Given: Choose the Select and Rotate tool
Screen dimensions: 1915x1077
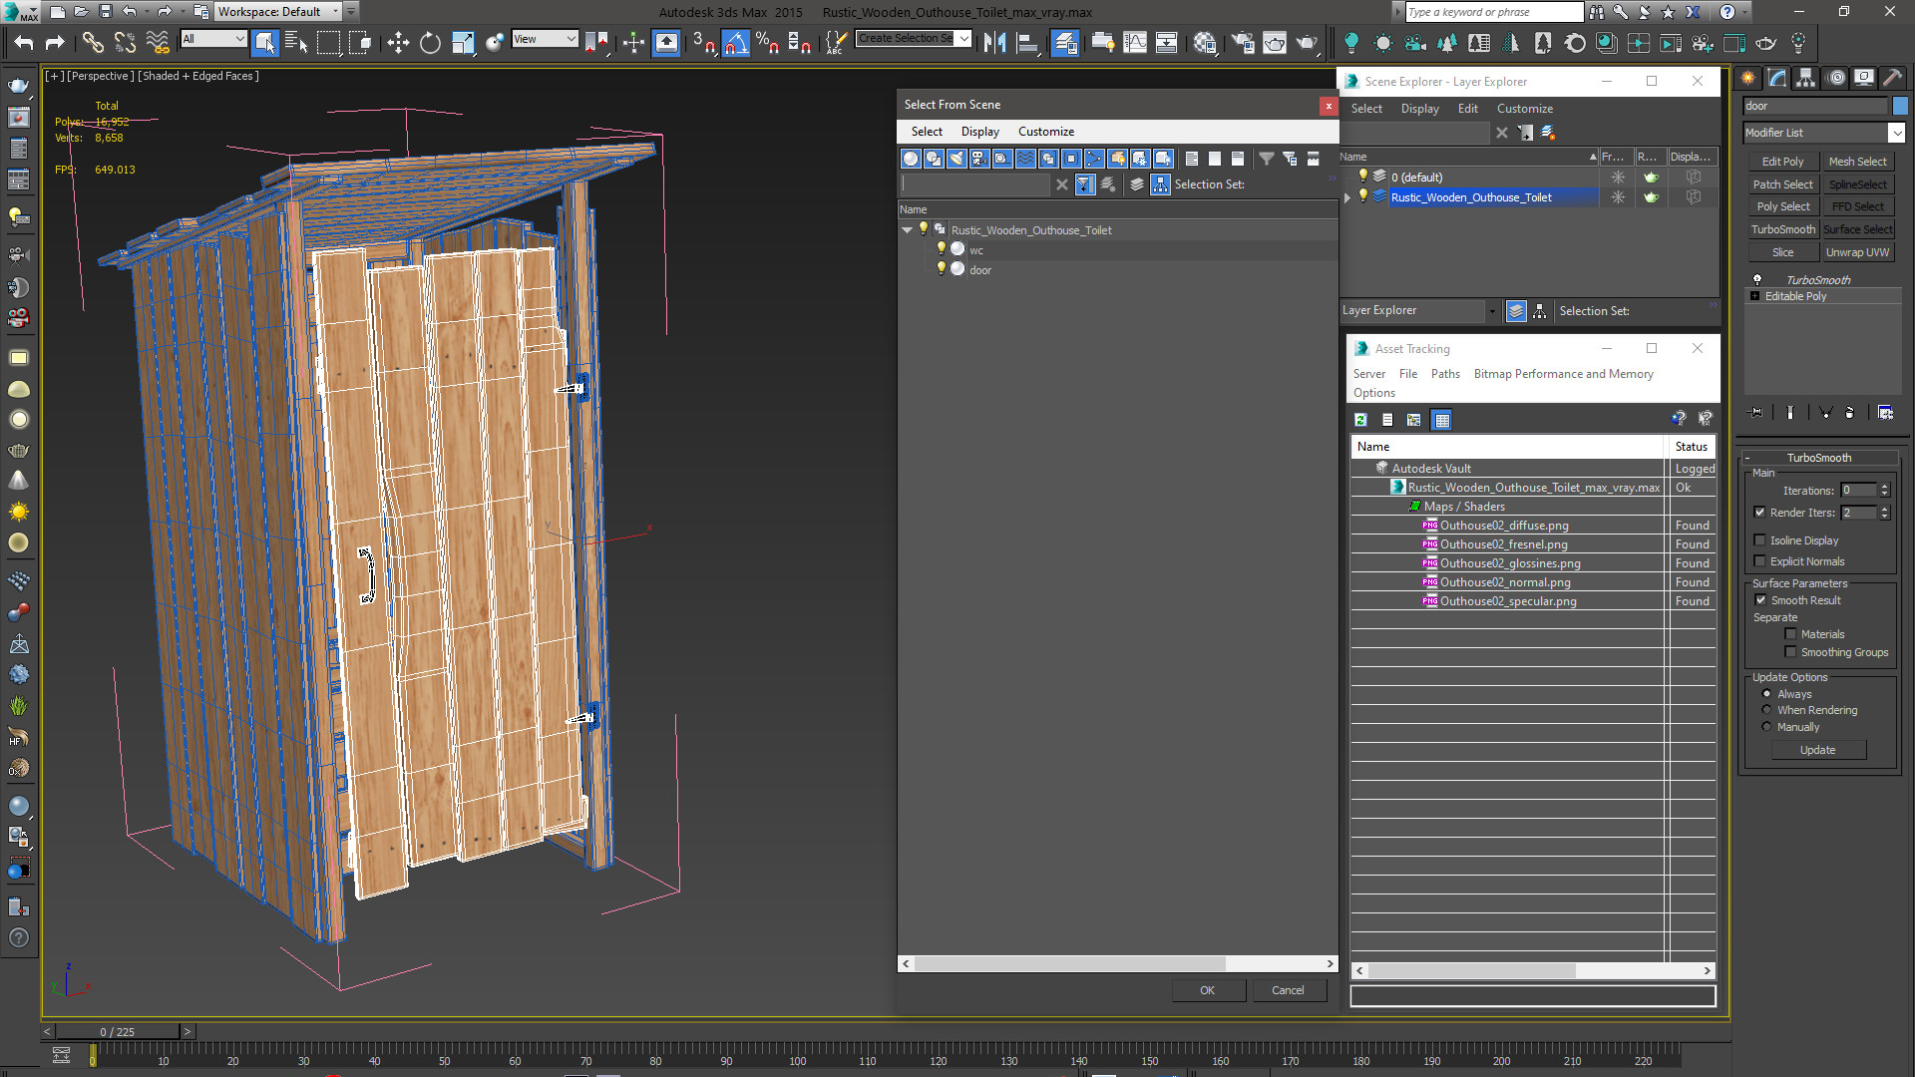Looking at the screenshot, I should 430,42.
